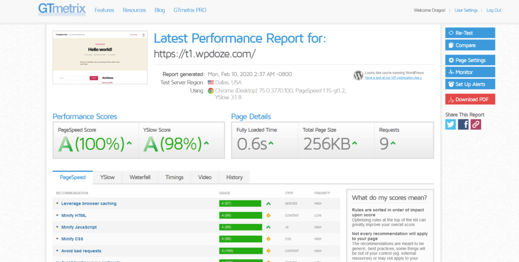The image size is (519, 262).
Task: Switch to the PageSpeed tab
Action: click(x=73, y=177)
